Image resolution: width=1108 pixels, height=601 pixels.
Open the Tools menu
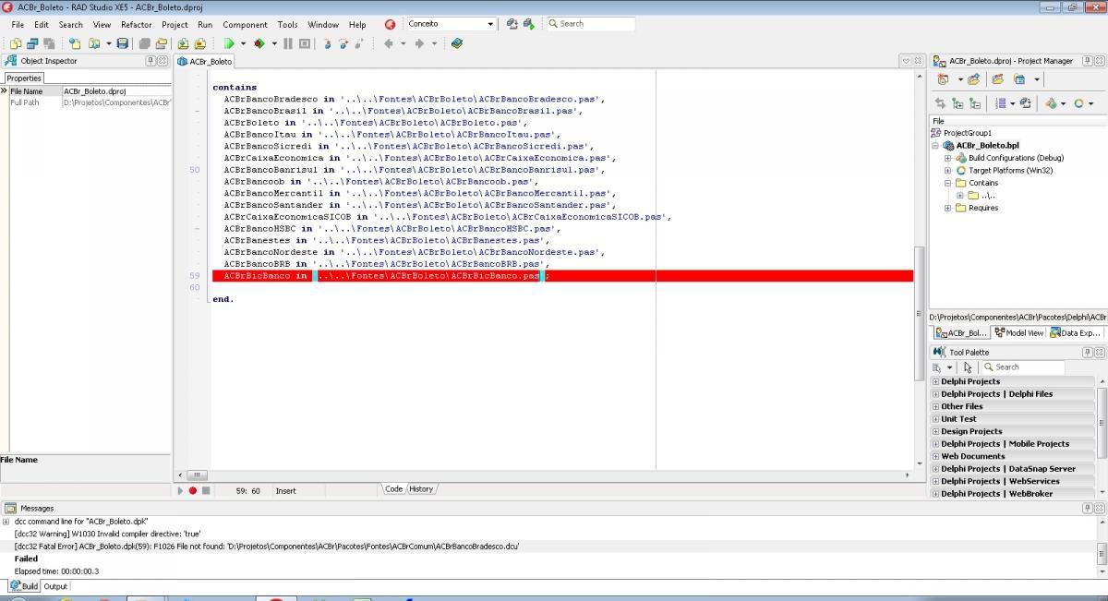point(288,25)
